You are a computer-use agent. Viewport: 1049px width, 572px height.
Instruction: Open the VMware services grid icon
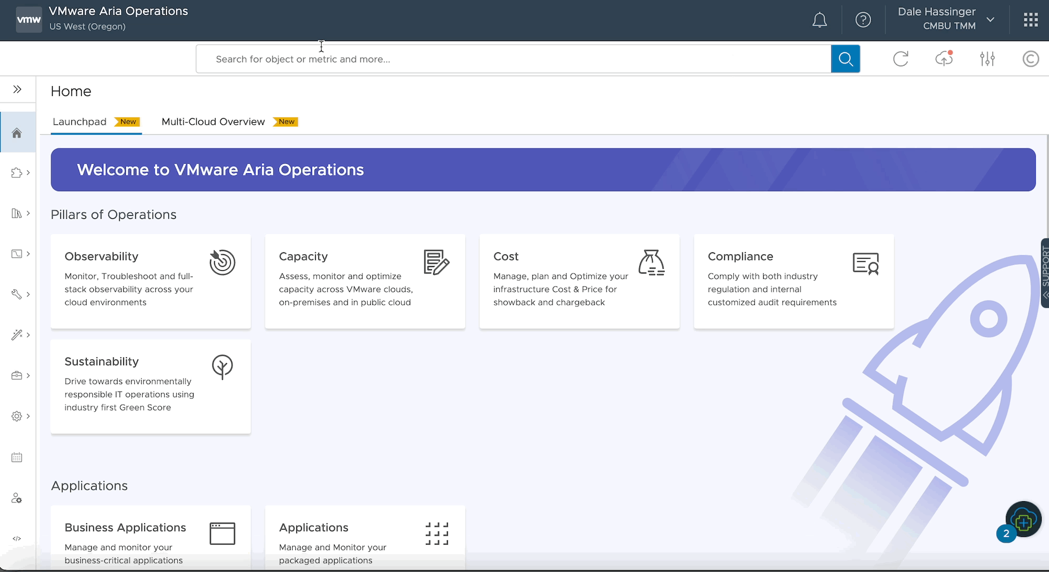[1031, 20]
